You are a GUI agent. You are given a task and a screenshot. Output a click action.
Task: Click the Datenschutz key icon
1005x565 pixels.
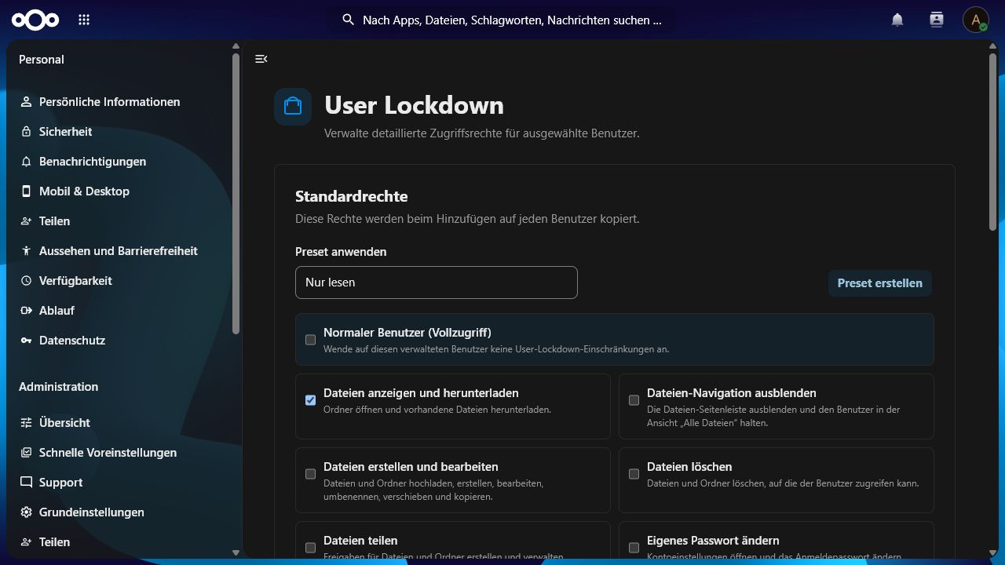pos(26,341)
